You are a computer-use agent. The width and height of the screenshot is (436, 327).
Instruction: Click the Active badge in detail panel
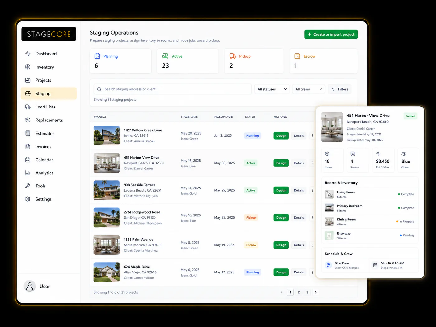[410, 116]
